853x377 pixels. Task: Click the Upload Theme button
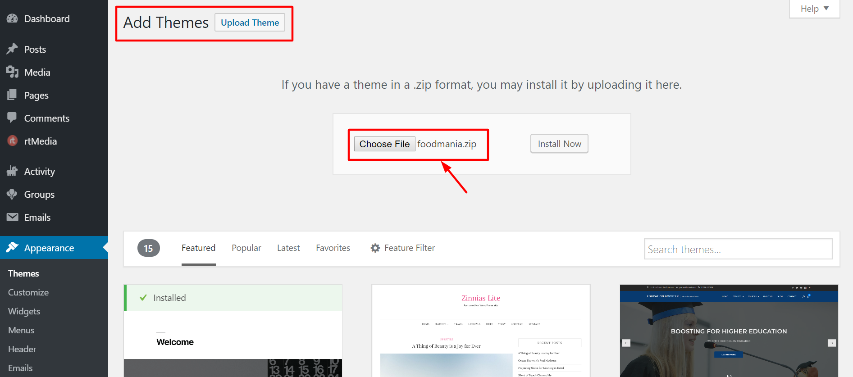point(250,23)
